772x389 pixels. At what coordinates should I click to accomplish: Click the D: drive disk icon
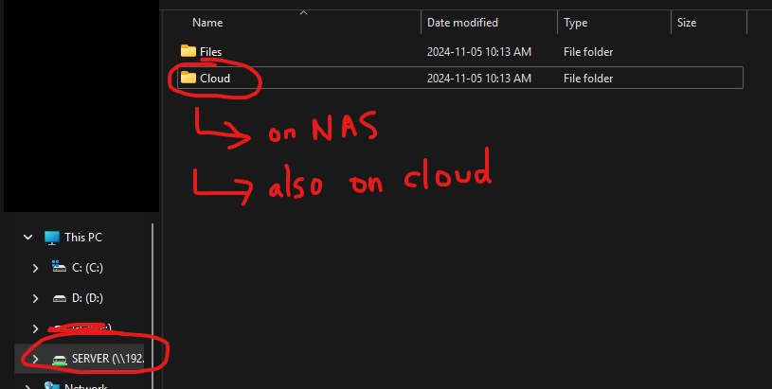[59, 298]
